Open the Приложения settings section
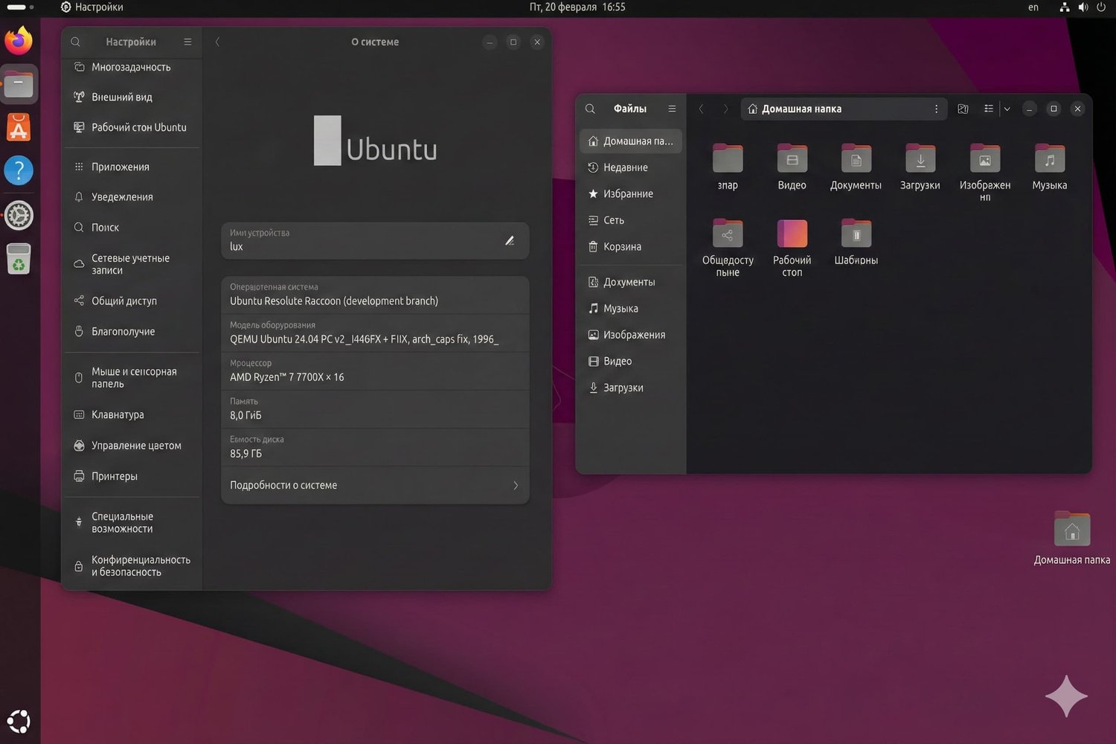The height and width of the screenshot is (744, 1116). 118,166
